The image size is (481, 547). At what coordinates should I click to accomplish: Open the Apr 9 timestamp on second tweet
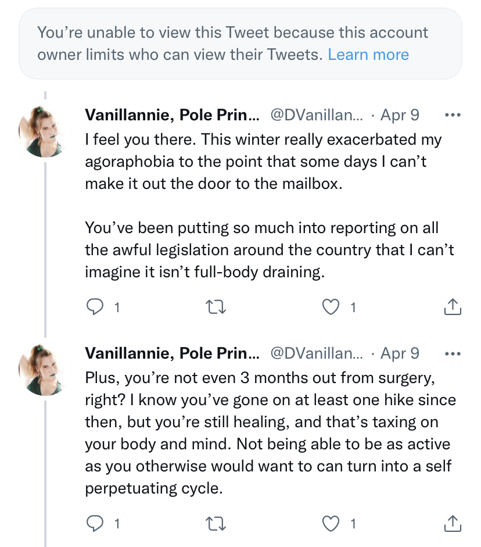click(400, 353)
